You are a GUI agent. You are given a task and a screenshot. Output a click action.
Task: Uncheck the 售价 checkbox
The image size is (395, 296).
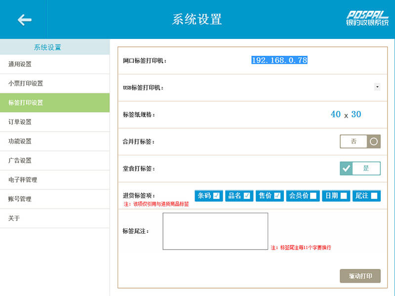point(277,196)
